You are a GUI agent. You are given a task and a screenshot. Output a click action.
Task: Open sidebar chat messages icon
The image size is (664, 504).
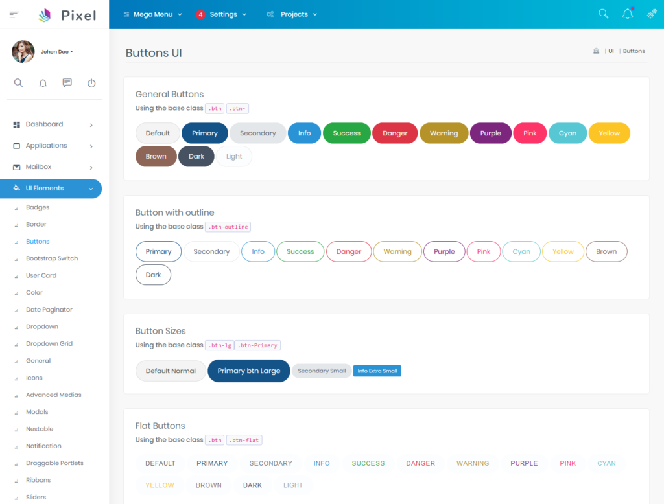pyautogui.click(x=67, y=82)
